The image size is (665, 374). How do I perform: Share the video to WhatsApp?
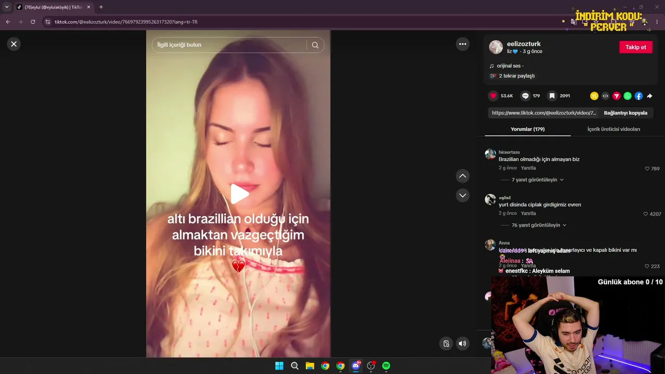(628, 96)
